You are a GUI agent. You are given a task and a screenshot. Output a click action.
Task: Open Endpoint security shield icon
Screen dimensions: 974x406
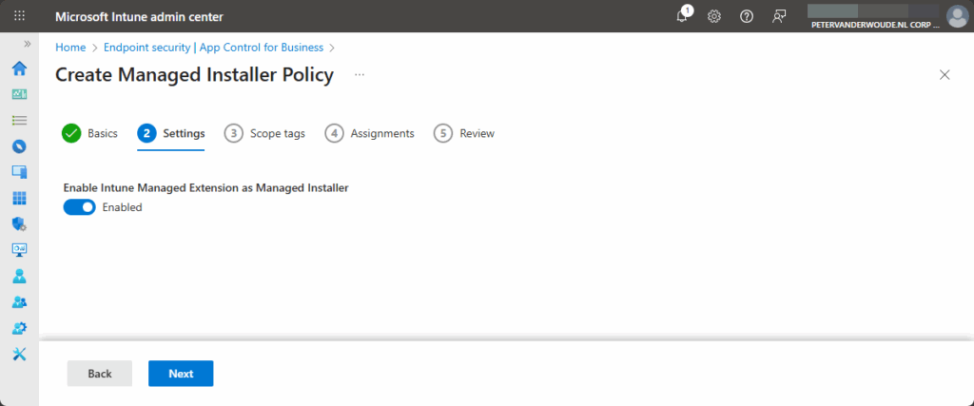19,224
